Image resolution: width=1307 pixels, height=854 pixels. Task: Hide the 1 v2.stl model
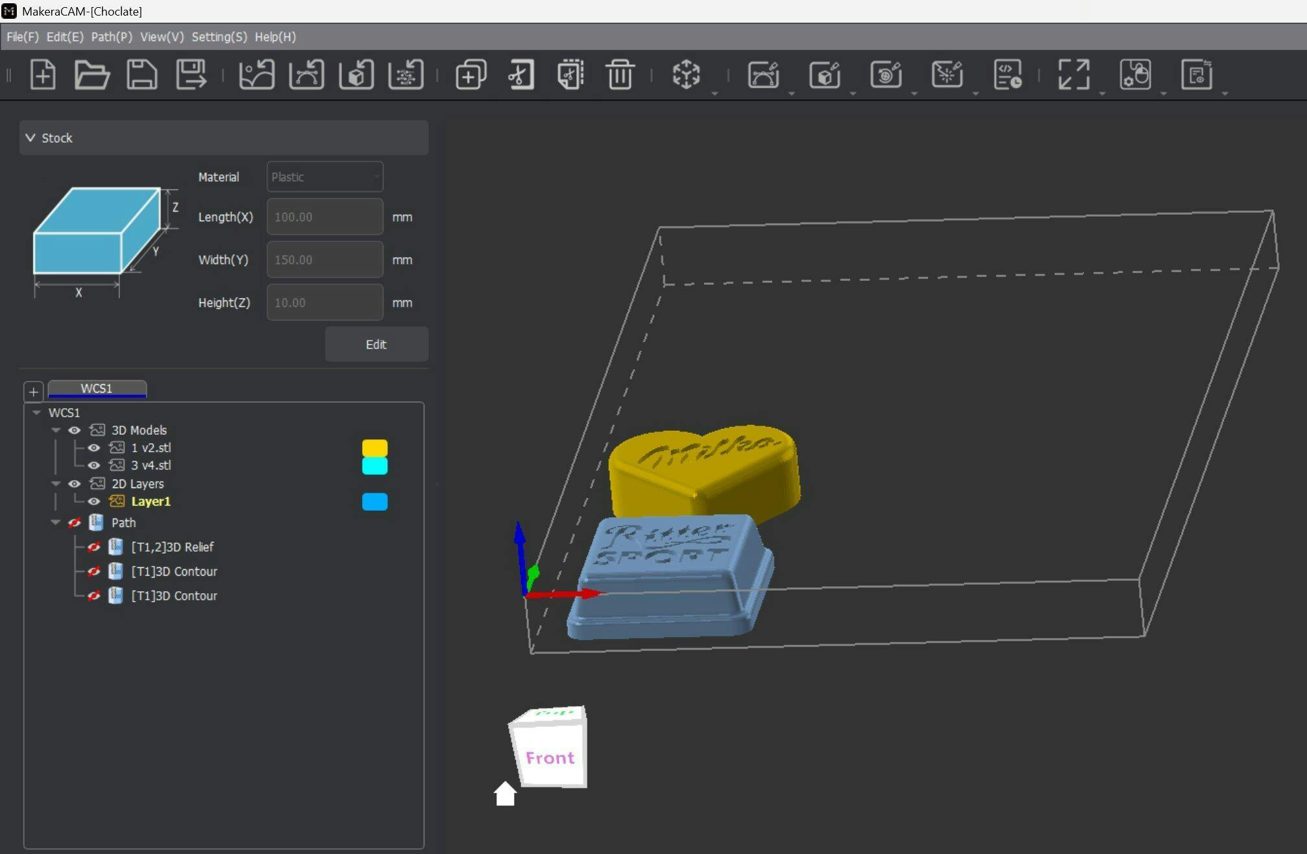tap(94, 448)
